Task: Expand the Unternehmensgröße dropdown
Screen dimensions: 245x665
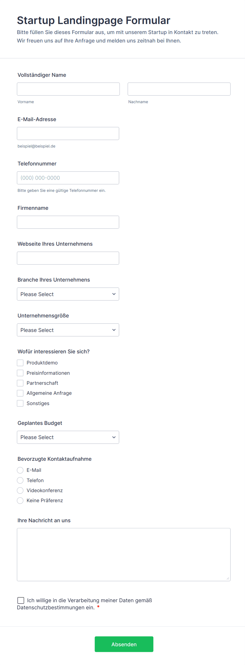Action: 68,330
